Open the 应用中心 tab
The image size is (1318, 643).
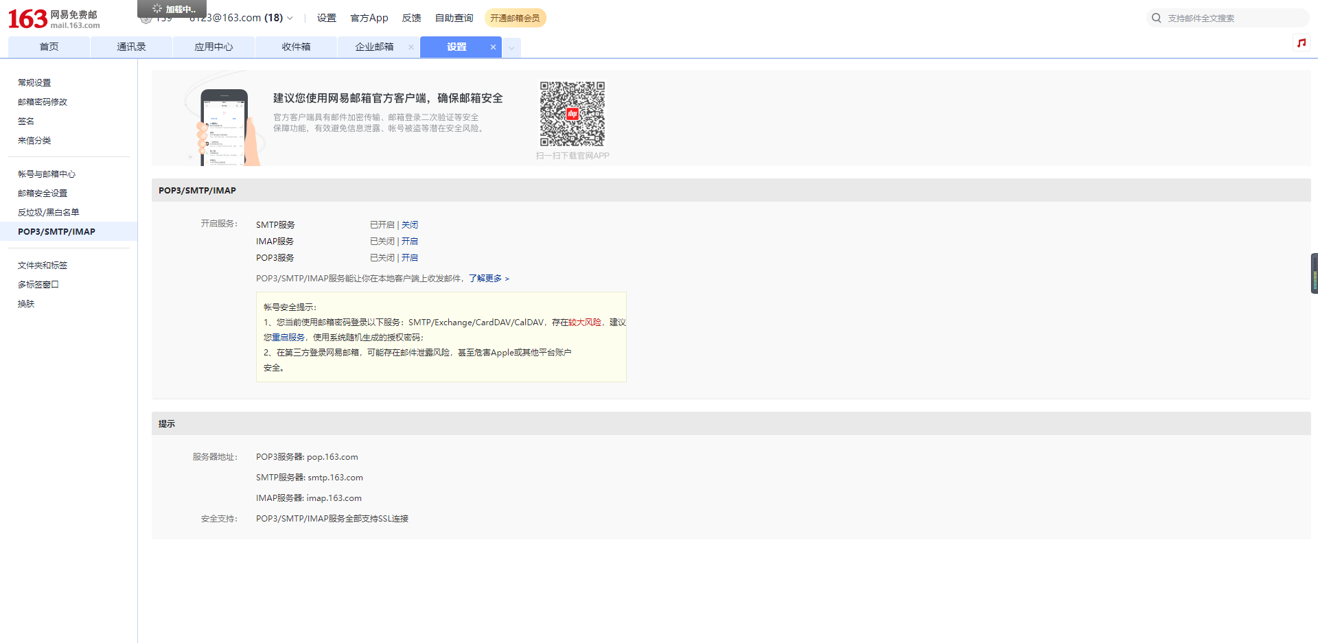(x=213, y=47)
